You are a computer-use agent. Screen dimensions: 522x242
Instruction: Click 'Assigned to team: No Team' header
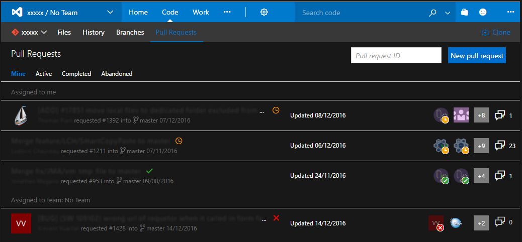pos(51,200)
